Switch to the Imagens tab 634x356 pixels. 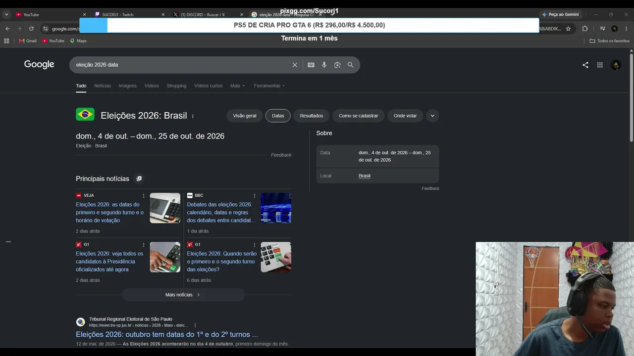pyautogui.click(x=127, y=86)
